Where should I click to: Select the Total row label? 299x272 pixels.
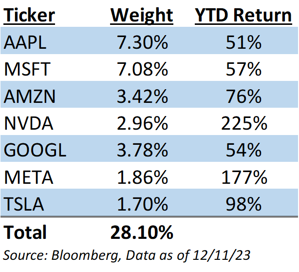(25, 233)
